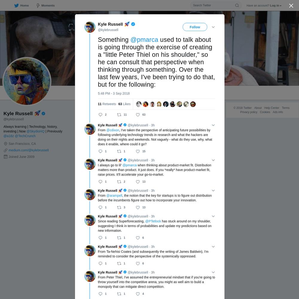Open the chevron menu on the @PTetlock tweet
This screenshot has width=299, height=299.
(213, 216)
